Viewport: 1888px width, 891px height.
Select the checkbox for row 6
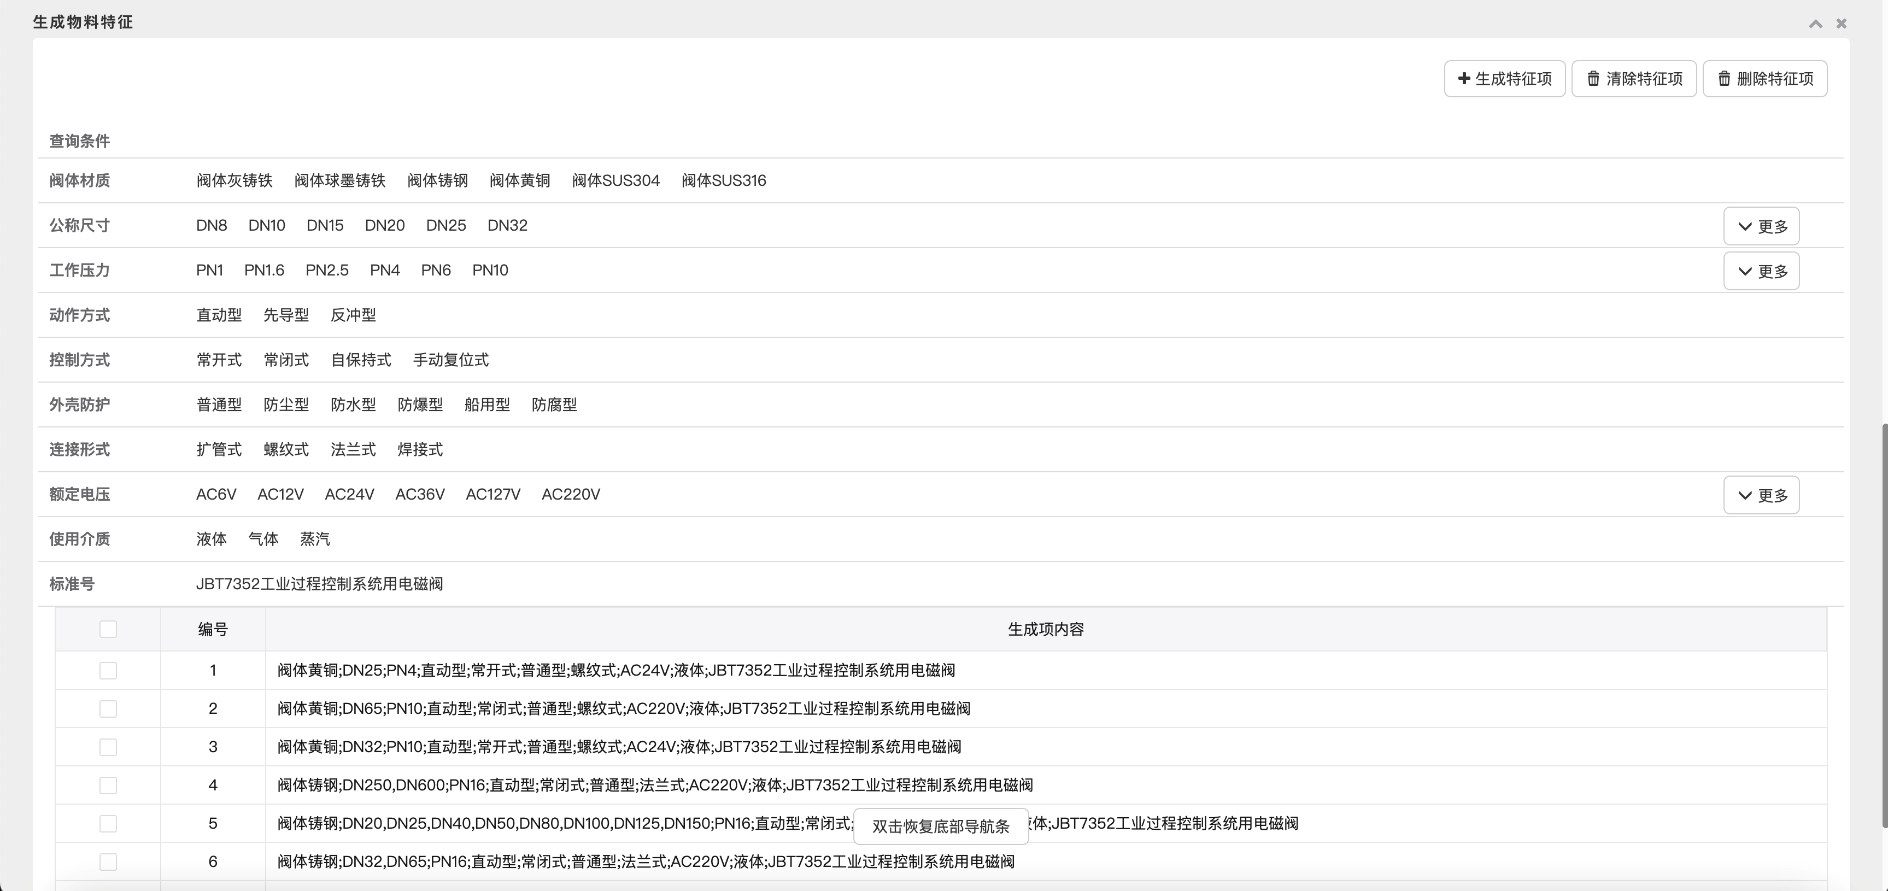pyautogui.click(x=108, y=861)
